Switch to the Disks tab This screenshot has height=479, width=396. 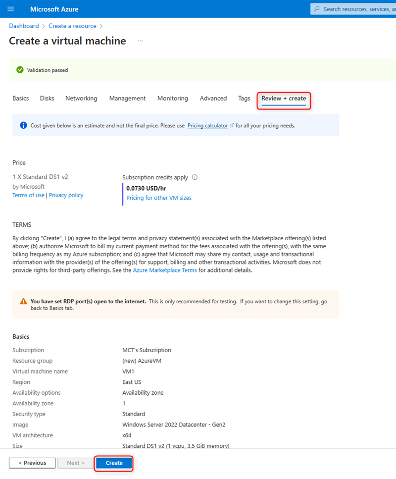point(47,99)
